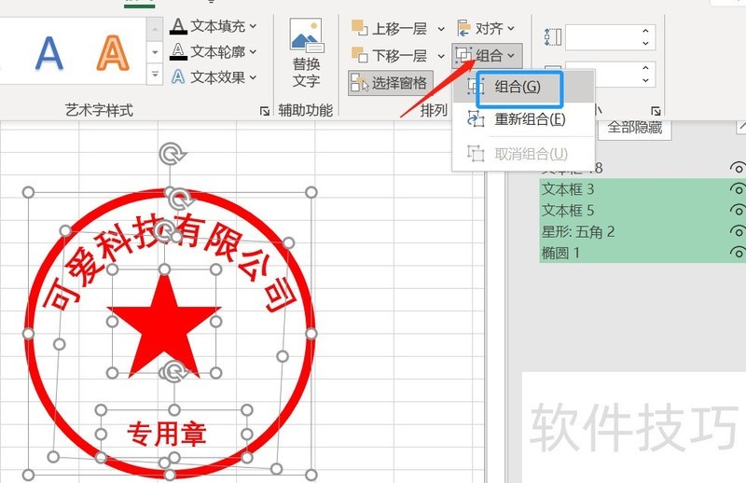Screen dimensions: 746x483
Task: Choose 重新组合(E) from the dropdown menu
Action: (x=523, y=119)
